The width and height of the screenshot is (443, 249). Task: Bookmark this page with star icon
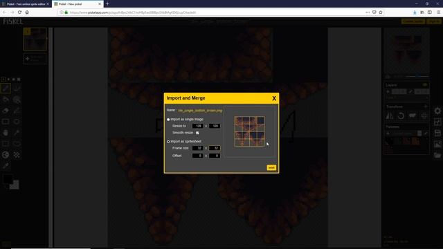(x=381, y=12)
